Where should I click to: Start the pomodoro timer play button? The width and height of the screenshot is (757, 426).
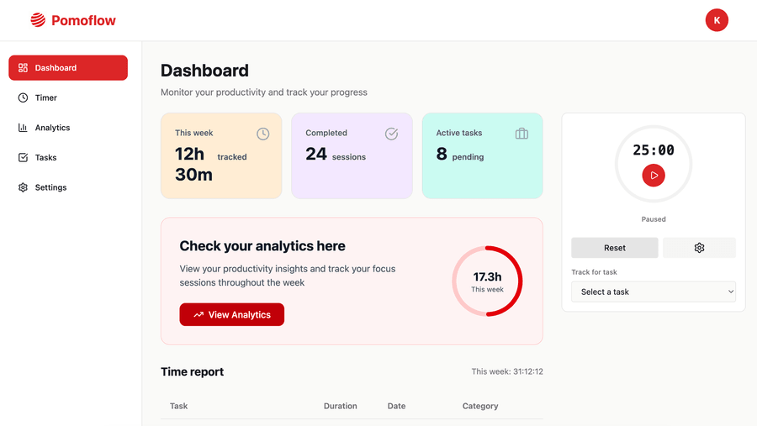tap(654, 175)
